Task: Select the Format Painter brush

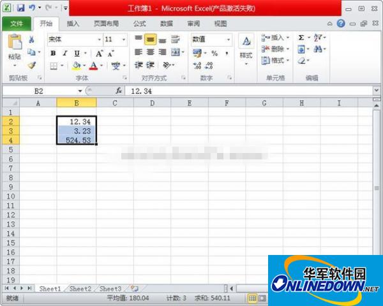Action: point(31,65)
